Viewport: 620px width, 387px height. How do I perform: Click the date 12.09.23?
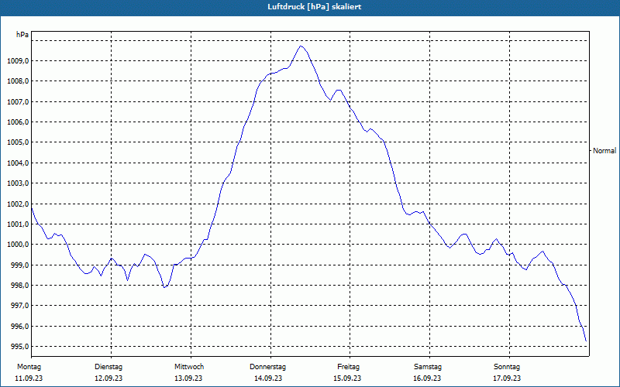coord(108,378)
